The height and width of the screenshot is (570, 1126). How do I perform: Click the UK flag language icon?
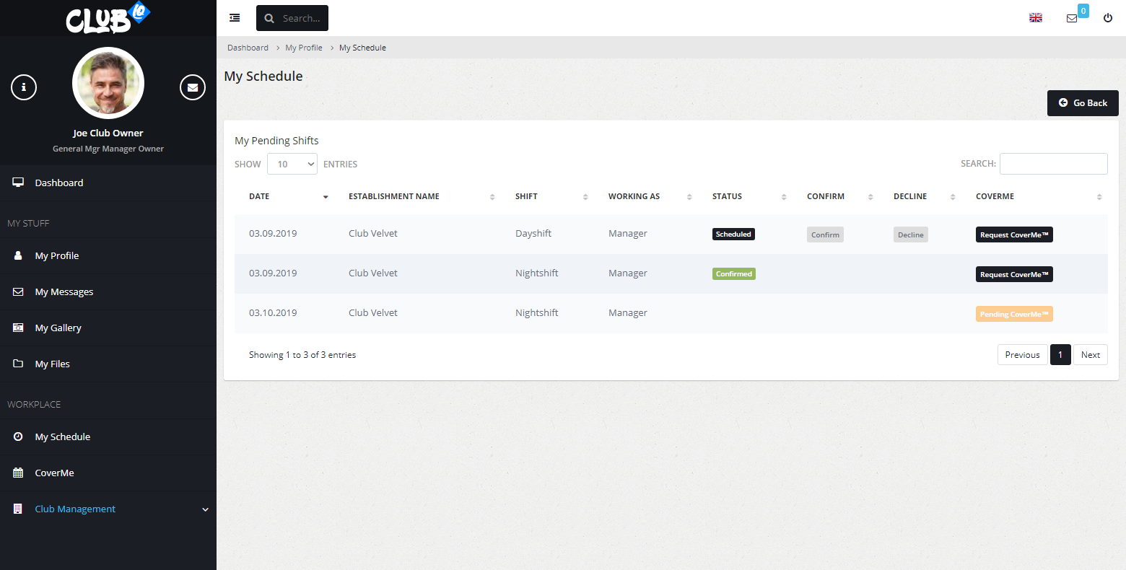click(x=1036, y=18)
